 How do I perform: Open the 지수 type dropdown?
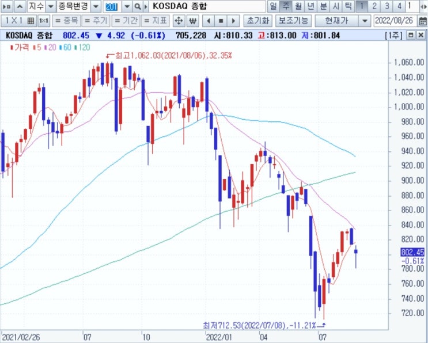[51, 6]
